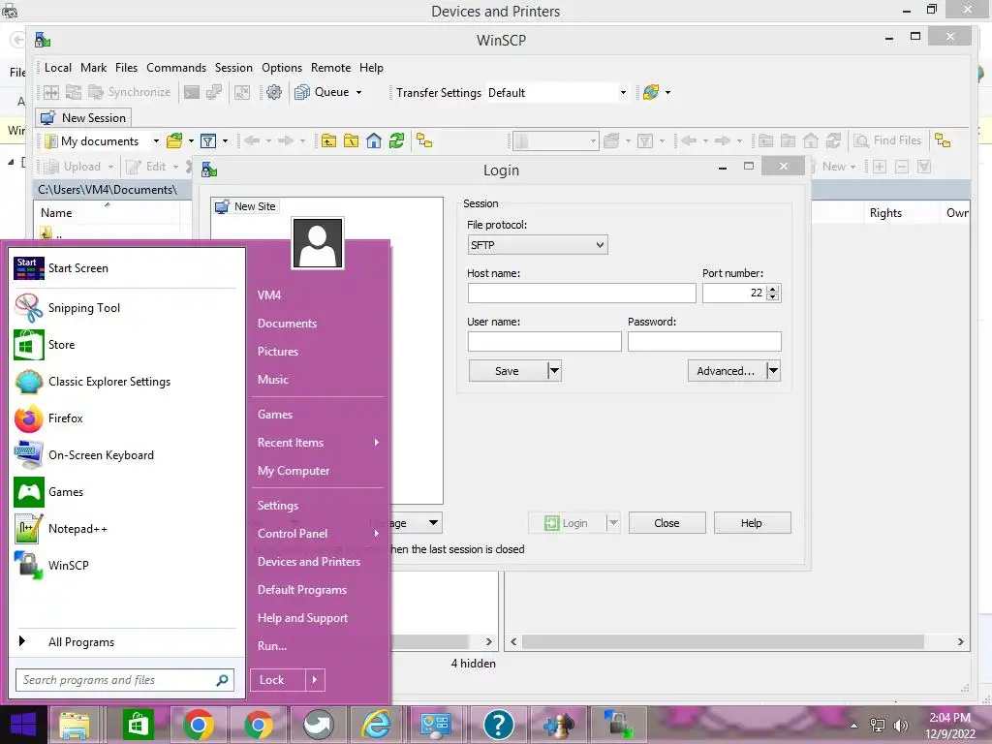
Task: Click the Save button in Login dialog
Action: coord(508,371)
